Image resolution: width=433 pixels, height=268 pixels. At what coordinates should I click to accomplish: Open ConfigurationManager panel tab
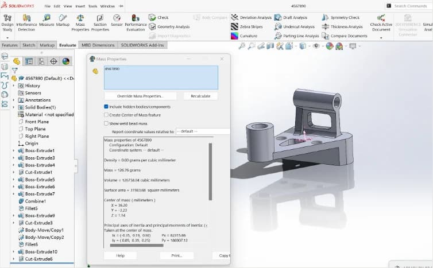[x=41, y=61]
